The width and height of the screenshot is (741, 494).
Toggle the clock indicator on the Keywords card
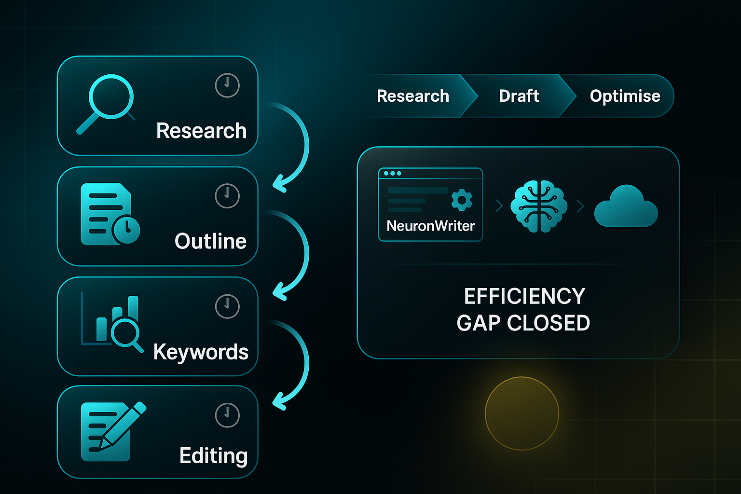click(x=227, y=307)
